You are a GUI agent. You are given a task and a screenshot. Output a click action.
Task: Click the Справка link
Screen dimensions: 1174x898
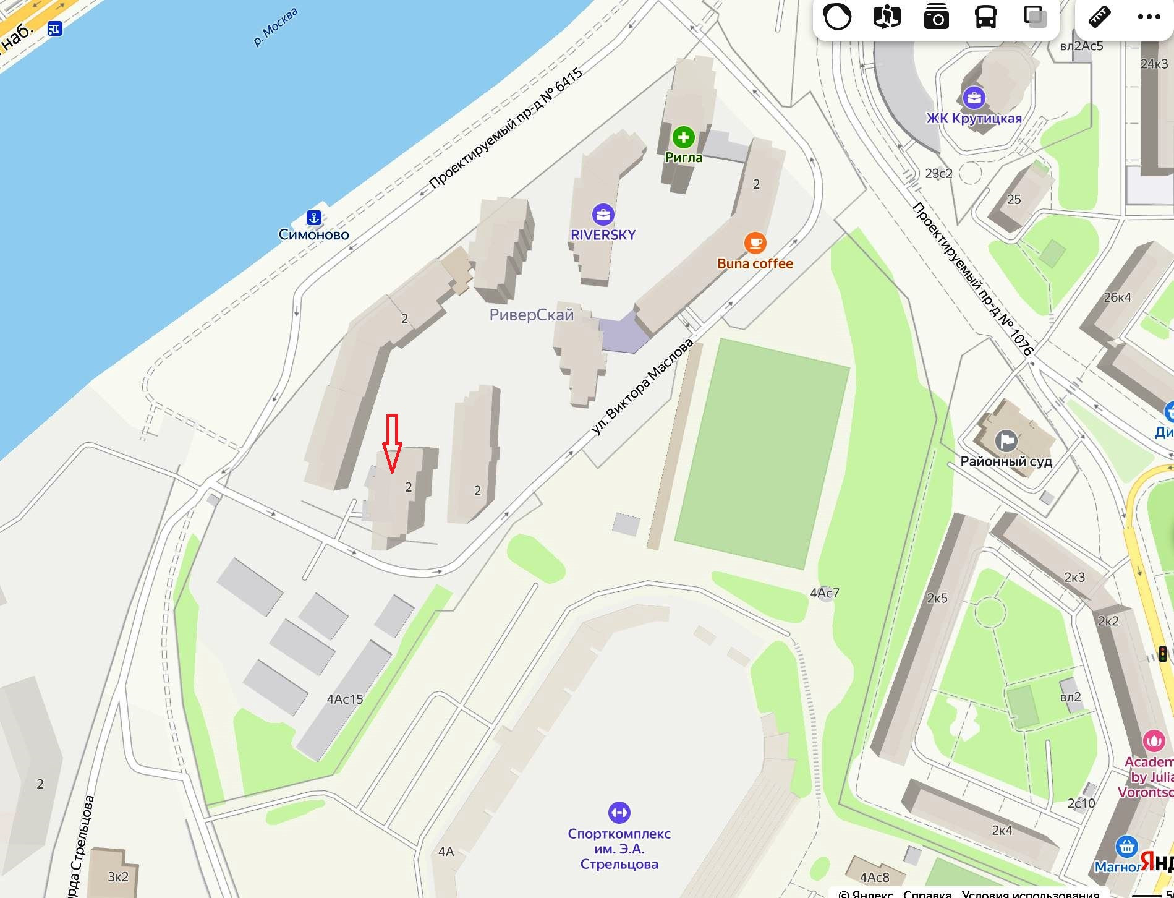pyautogui.click(x=927, y=893)
